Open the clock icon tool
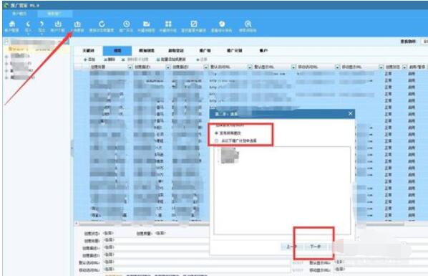Screen dimensions: 428x276 pyautogui.click(x=126, y=24)
